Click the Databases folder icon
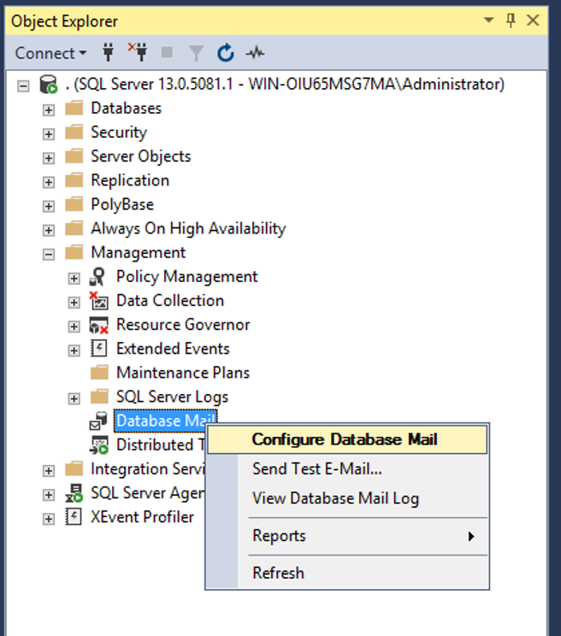This screenshot has height=636, width=561. pos(74,109)
